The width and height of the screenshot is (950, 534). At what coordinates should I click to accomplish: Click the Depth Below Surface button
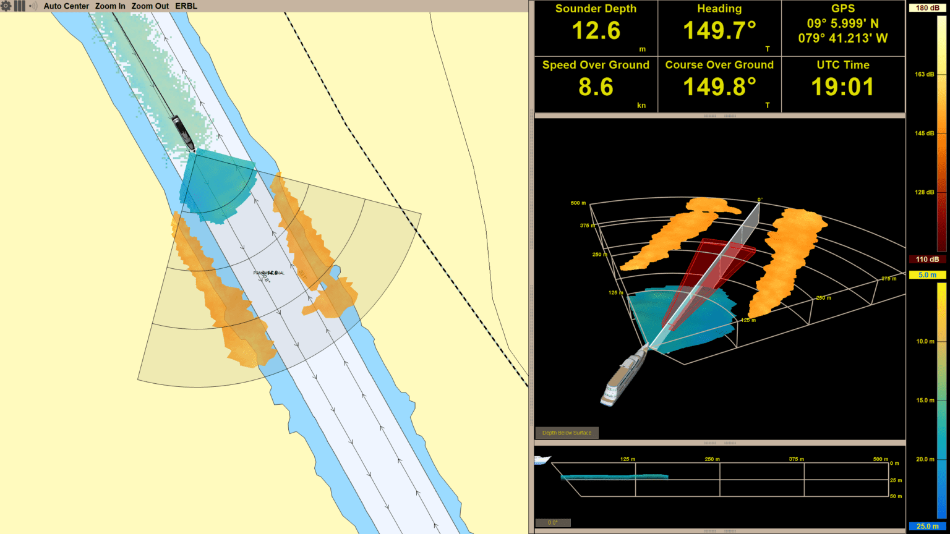pyautogui.click(x=567, y=433)
